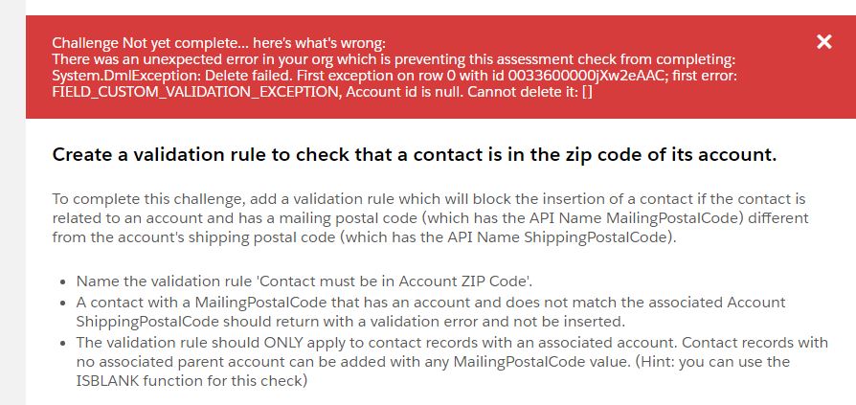Click the second bullet point marker
Screen dimensions: 856x405
pos(63,301)
